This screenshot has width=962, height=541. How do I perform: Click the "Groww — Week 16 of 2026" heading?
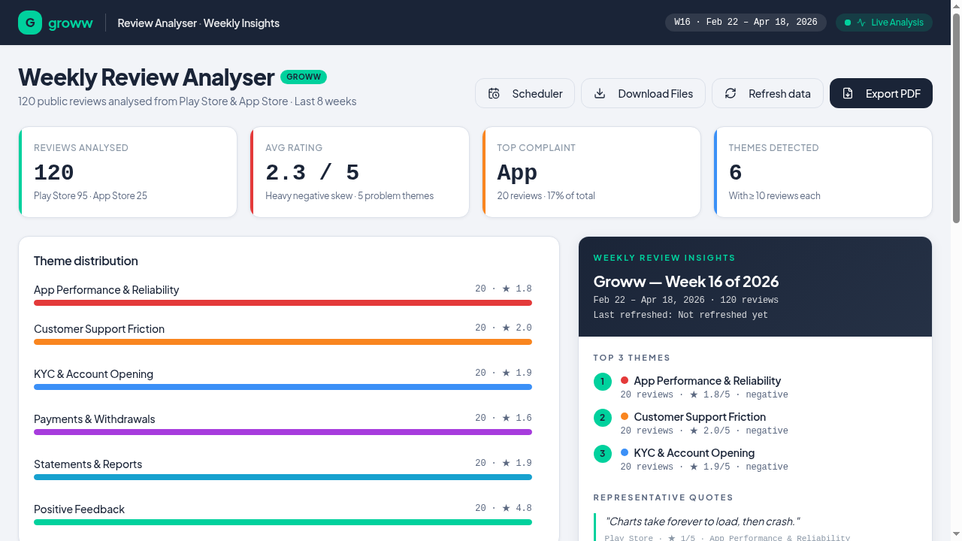(686, 282)
